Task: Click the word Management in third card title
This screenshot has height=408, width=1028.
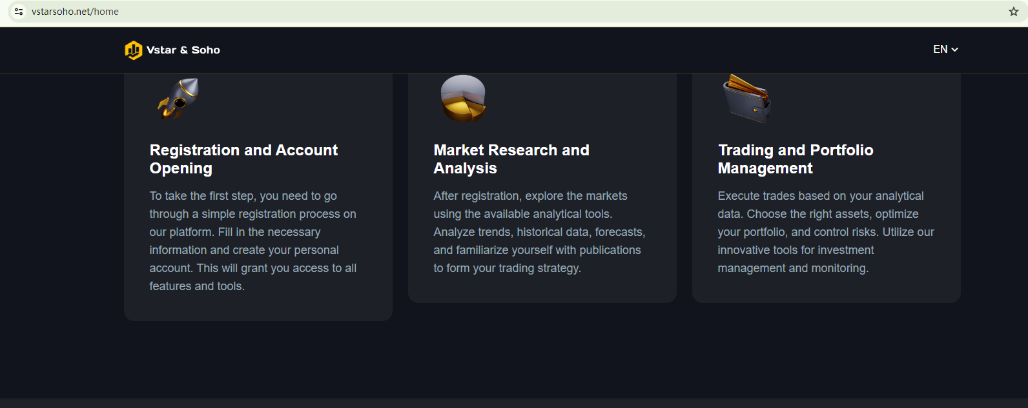Action: 765,168
